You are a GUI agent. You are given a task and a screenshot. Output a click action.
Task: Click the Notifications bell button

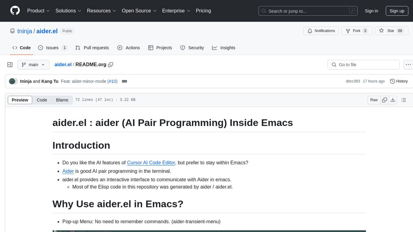(x=321, y=31)
